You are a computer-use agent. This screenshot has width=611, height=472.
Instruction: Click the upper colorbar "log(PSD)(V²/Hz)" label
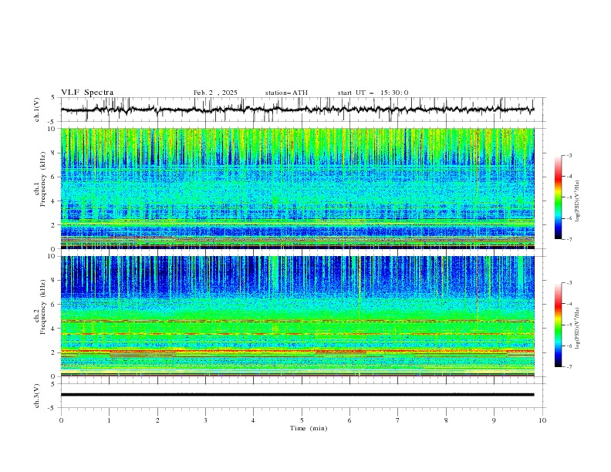point(578,201)
